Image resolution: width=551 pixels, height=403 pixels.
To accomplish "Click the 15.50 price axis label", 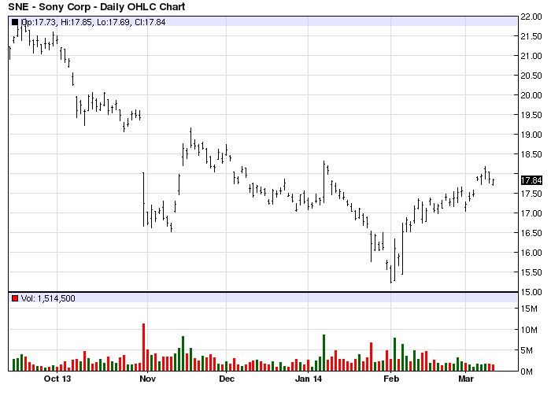I will point(531,272).
